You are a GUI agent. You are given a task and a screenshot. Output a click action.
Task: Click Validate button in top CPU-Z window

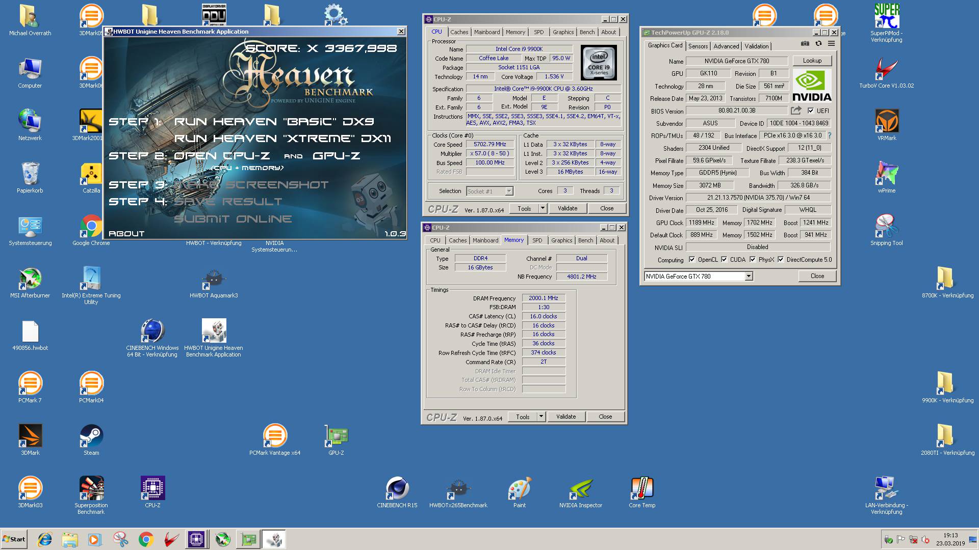tap(567, 208)
